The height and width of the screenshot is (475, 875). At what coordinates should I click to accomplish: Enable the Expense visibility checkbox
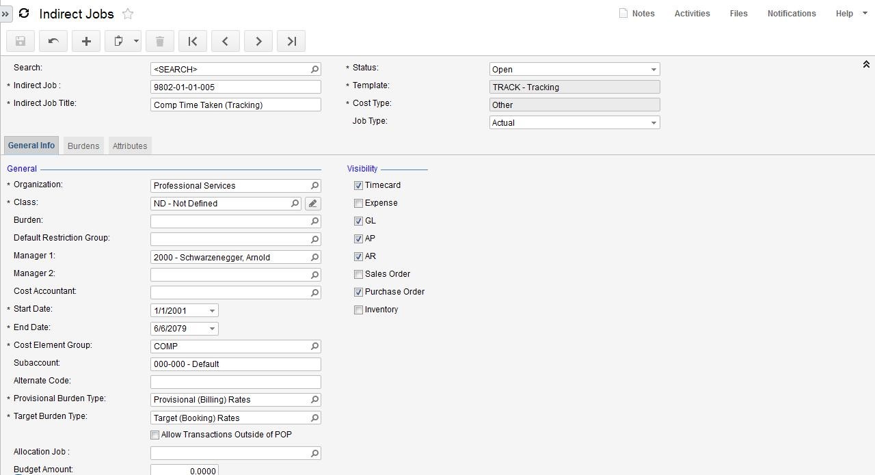pos(358,203)
